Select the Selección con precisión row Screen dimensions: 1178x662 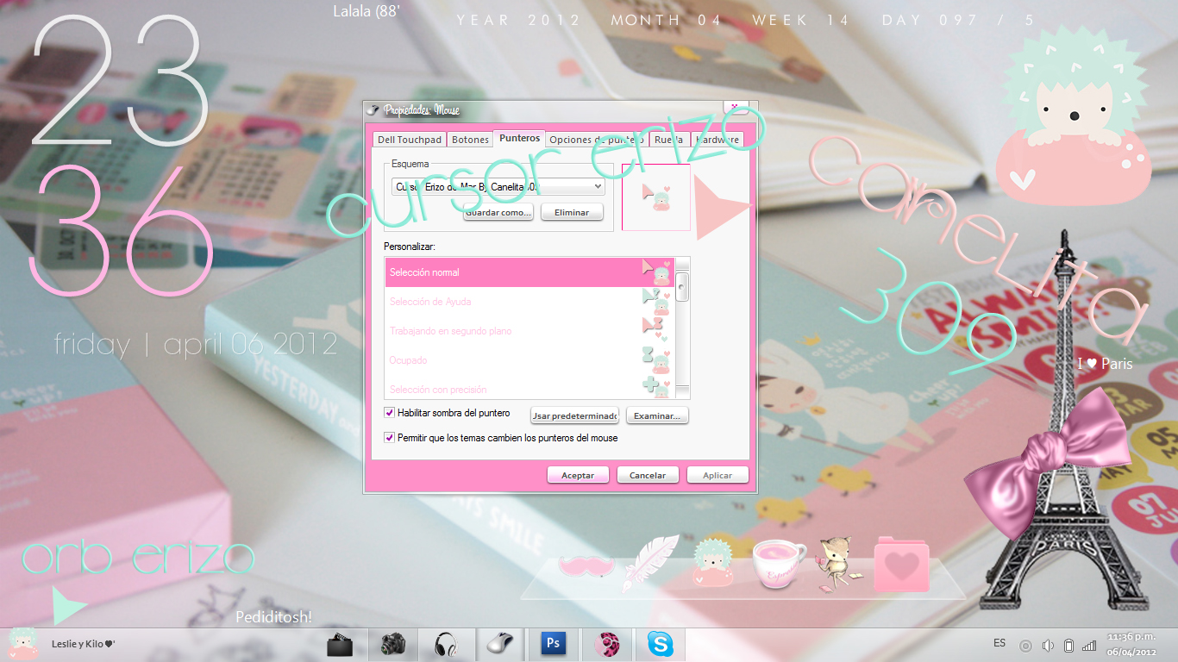click(x=529, y=388)
